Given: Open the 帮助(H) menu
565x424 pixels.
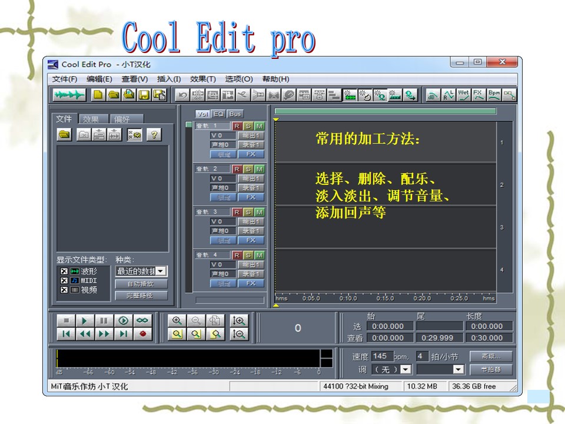Looking at the screenshot, I should pos(275,79).
